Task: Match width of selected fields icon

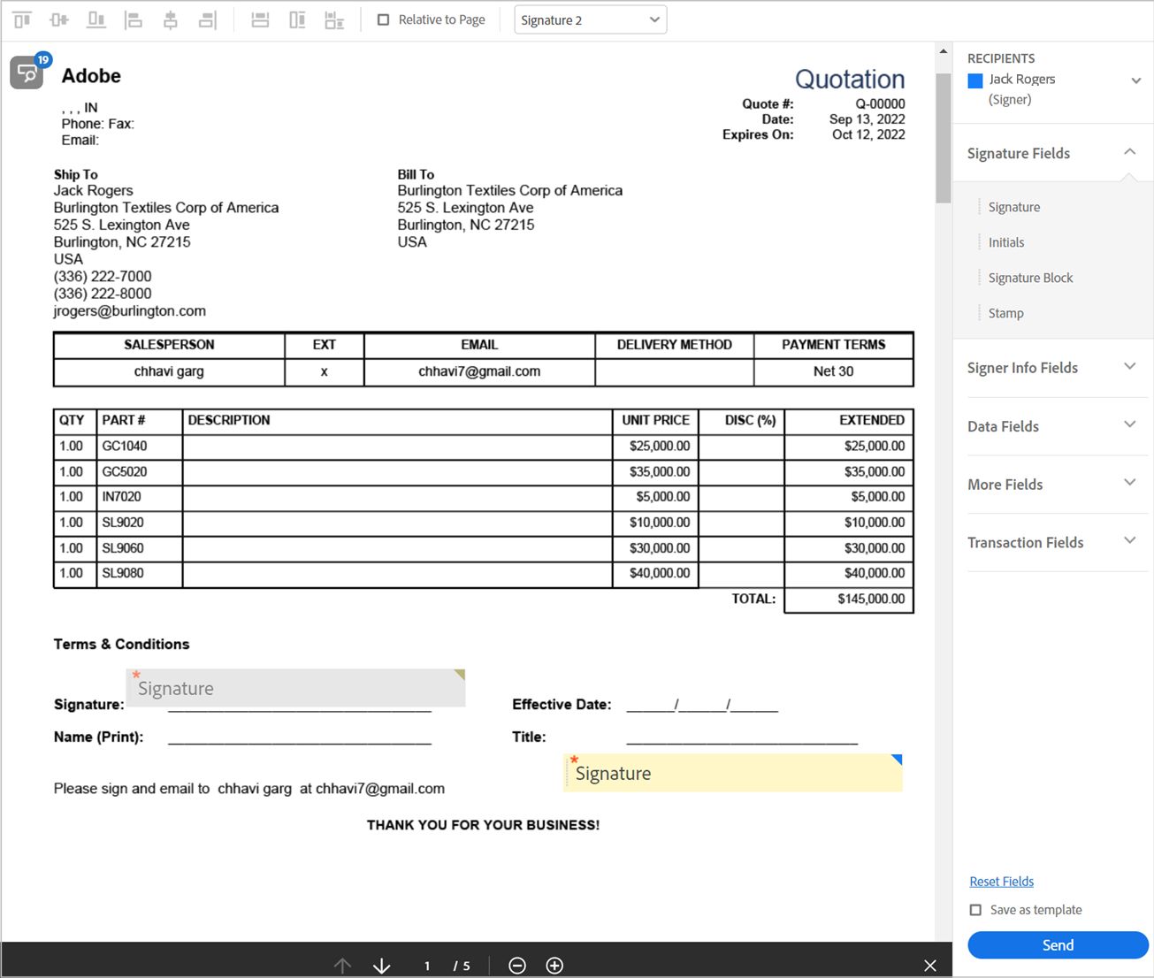Action: (260, 19)
